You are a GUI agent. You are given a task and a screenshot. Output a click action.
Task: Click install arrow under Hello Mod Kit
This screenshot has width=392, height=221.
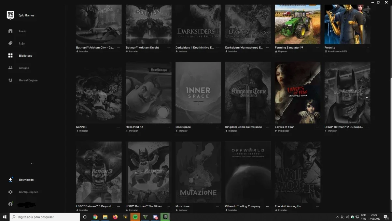click(127, 131)
